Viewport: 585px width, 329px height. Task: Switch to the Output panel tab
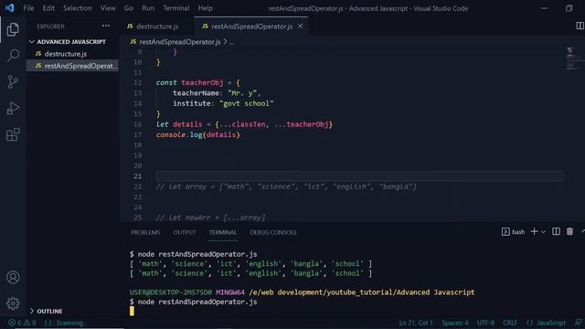(x=185, y=232)
